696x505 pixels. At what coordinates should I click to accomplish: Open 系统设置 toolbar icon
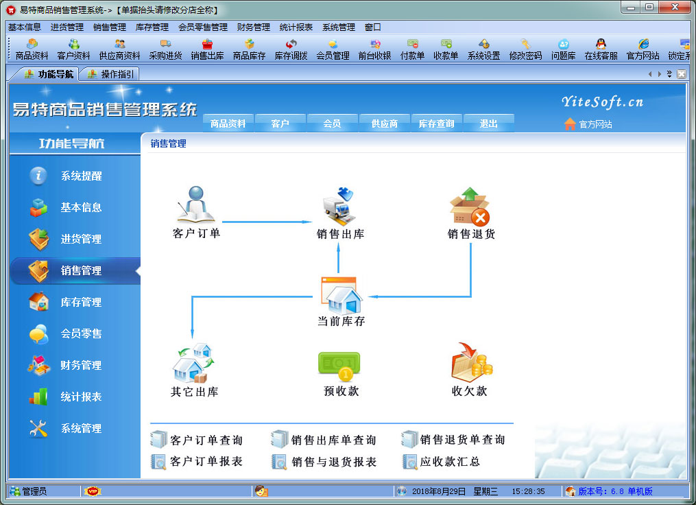[484, 49]
